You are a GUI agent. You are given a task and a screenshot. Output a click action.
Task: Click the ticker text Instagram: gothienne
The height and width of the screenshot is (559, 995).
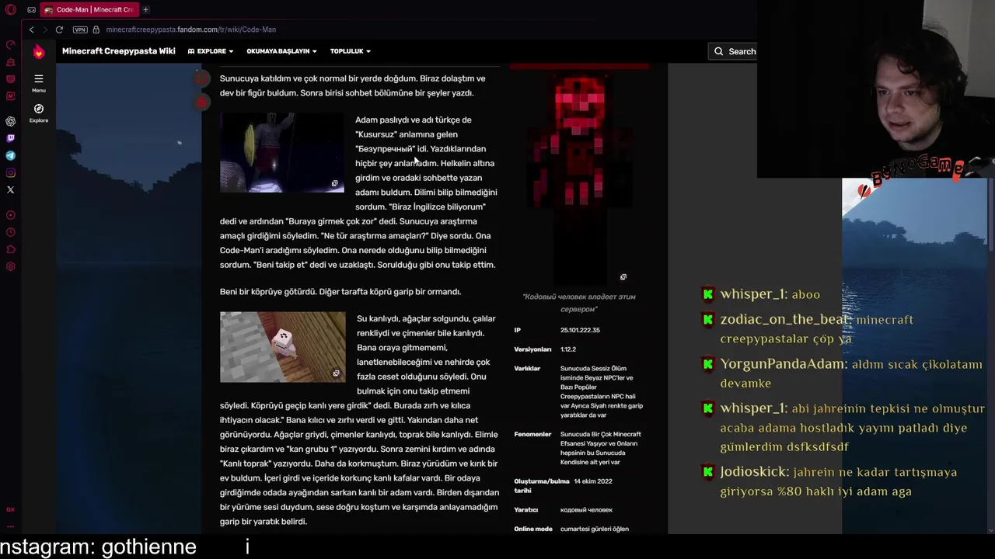point(98,547)
